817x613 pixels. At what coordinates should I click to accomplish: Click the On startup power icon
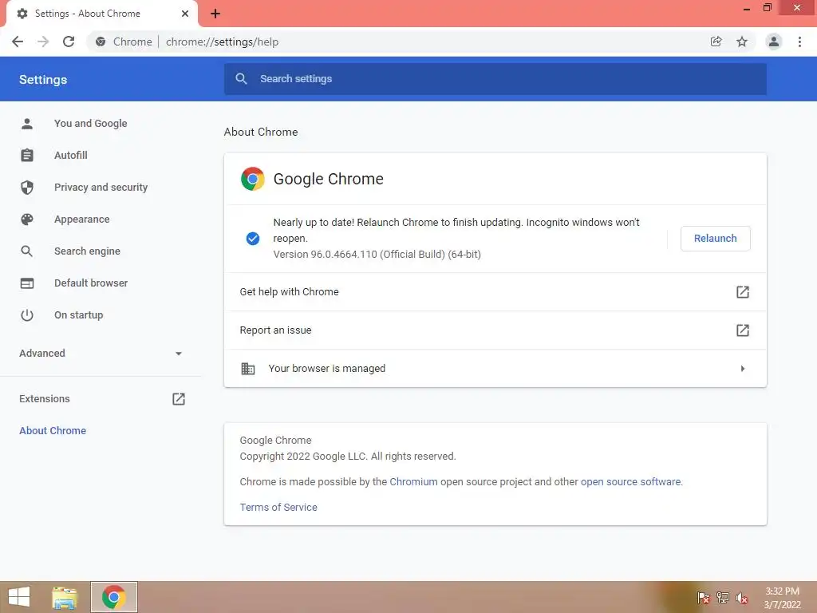[x=27, y=314]
